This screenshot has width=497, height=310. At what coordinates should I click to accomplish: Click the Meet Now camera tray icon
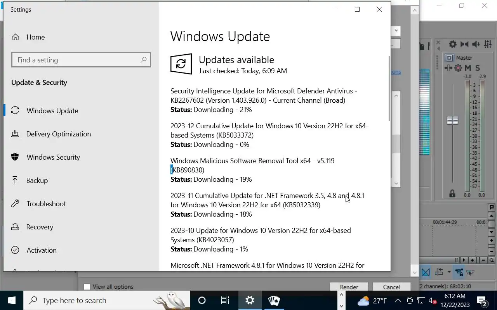(410, 300)
